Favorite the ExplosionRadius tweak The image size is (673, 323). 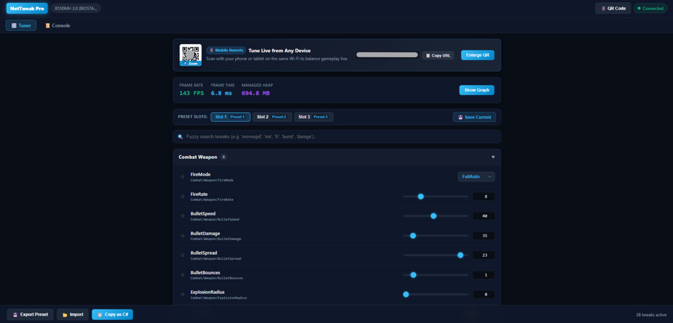[182, 294]
